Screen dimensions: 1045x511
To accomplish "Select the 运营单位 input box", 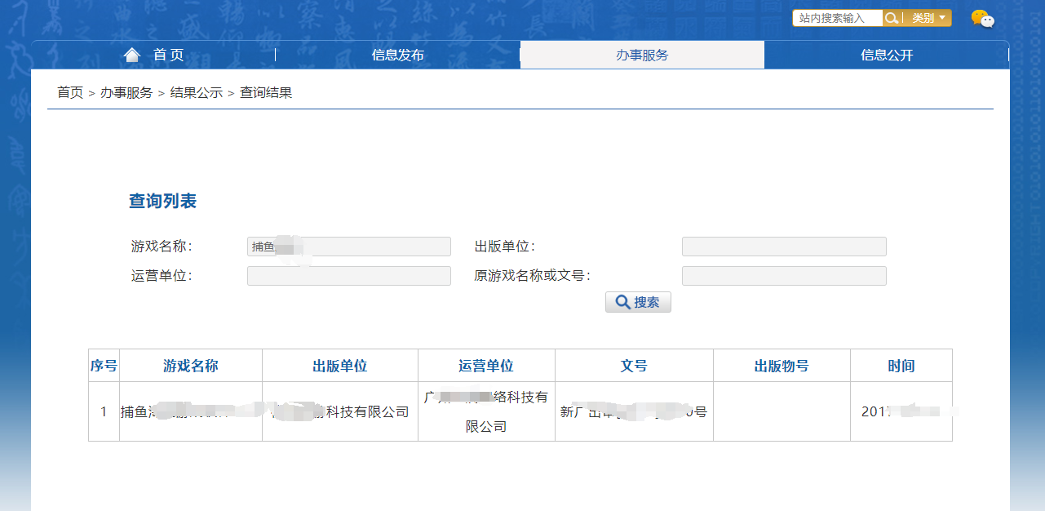I will pyautogui.click(x=349, y=276).
